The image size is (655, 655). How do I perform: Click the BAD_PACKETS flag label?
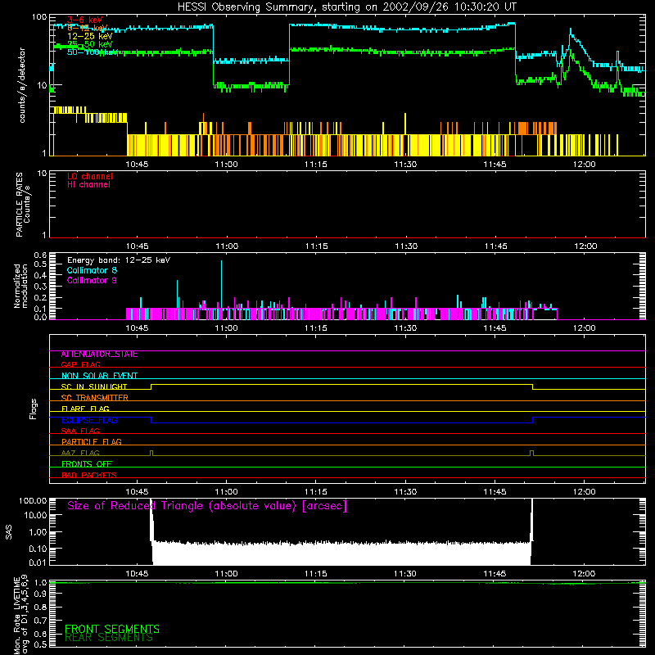89,475
